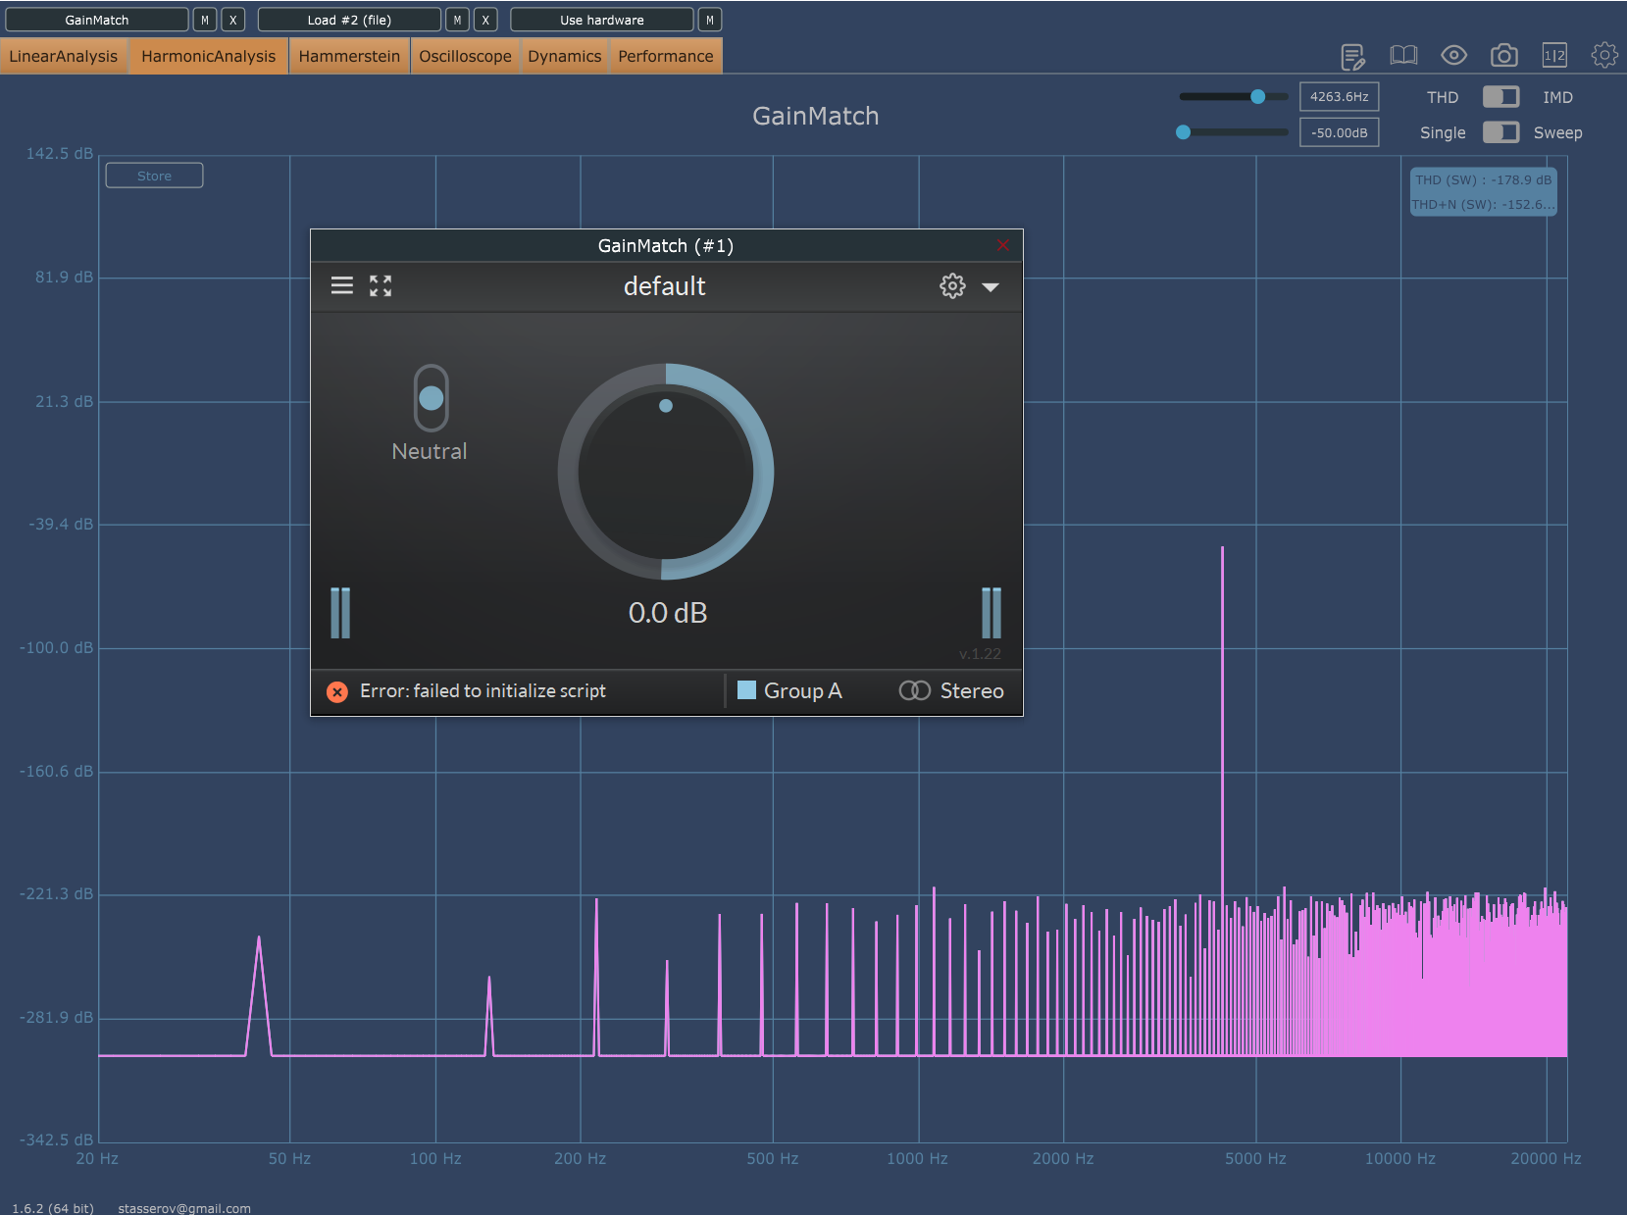
Task: Expand plugin window with fullscreen arrows
Action: pyautogui.click(x=381, y=285)
